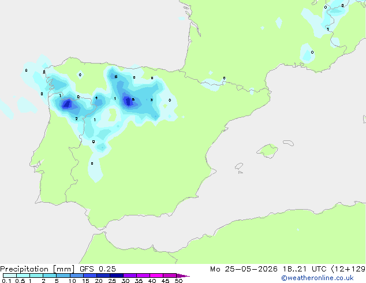The width and height of the screenshot is (366, 283).
Task: Select the 2–5 mm legend color box
Action: click(x=50, y=275)
